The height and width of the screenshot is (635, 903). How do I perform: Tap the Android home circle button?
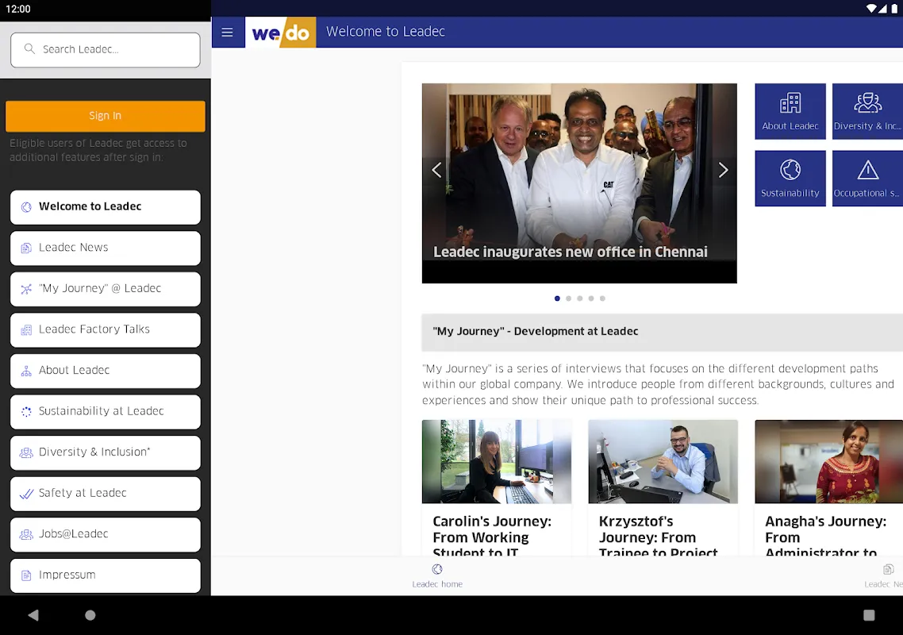[90, 615]
